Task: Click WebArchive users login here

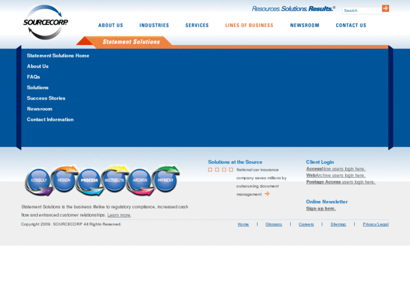Action: pyautogui.click(x=336, y=175)
